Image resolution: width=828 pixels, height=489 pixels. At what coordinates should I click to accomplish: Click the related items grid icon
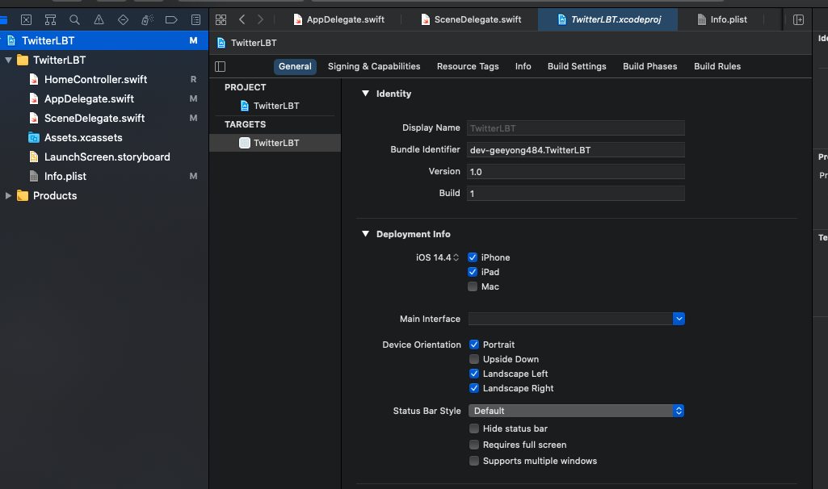point(221,20)
